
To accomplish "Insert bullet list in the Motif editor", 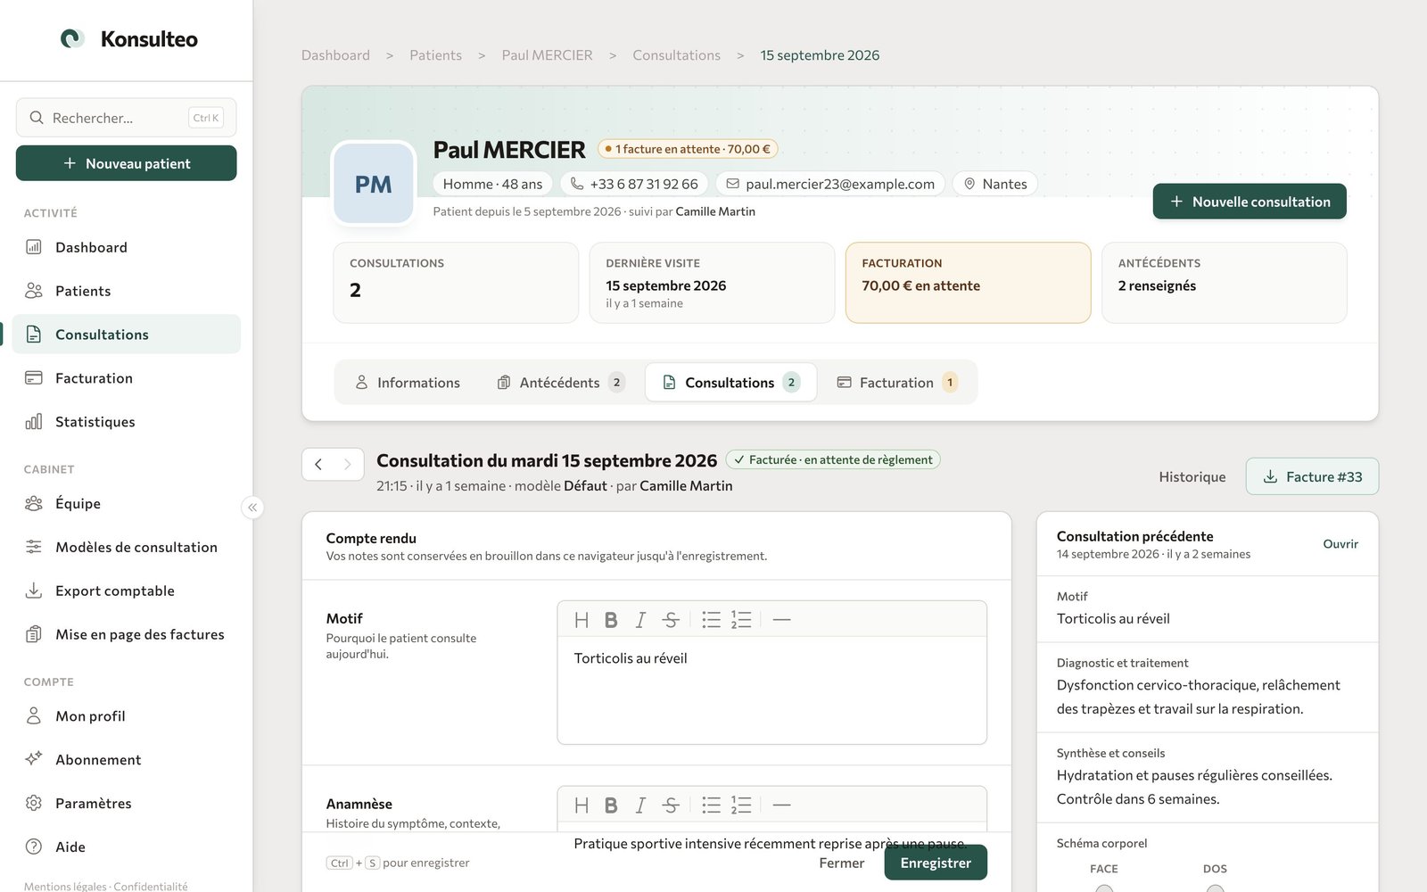I will (x=711, y=620).
